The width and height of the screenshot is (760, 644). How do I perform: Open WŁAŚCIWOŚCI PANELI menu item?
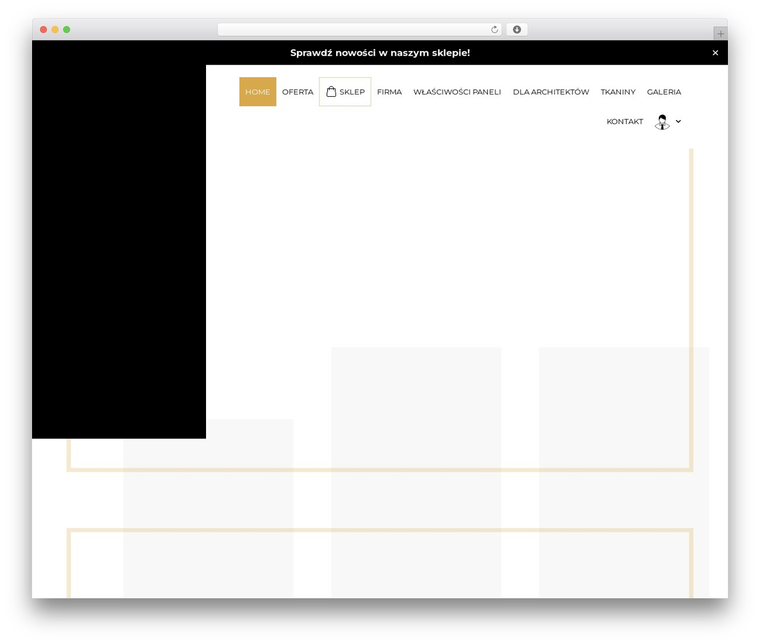[x=457, y=91]
